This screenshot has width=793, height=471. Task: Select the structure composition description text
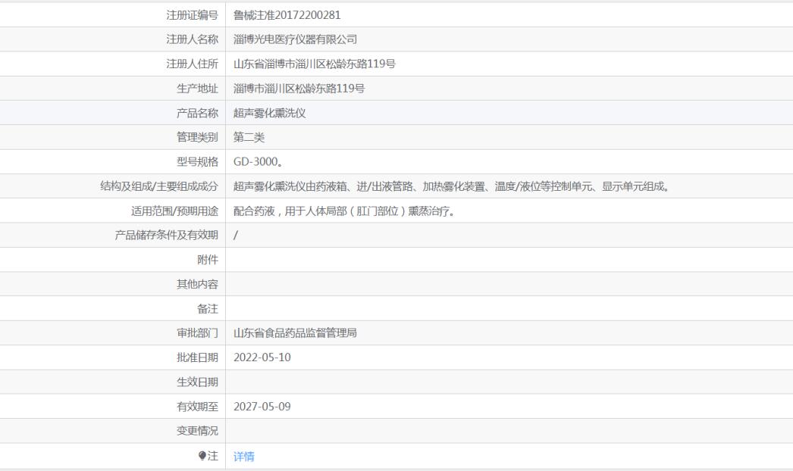[x=452, y=186]
